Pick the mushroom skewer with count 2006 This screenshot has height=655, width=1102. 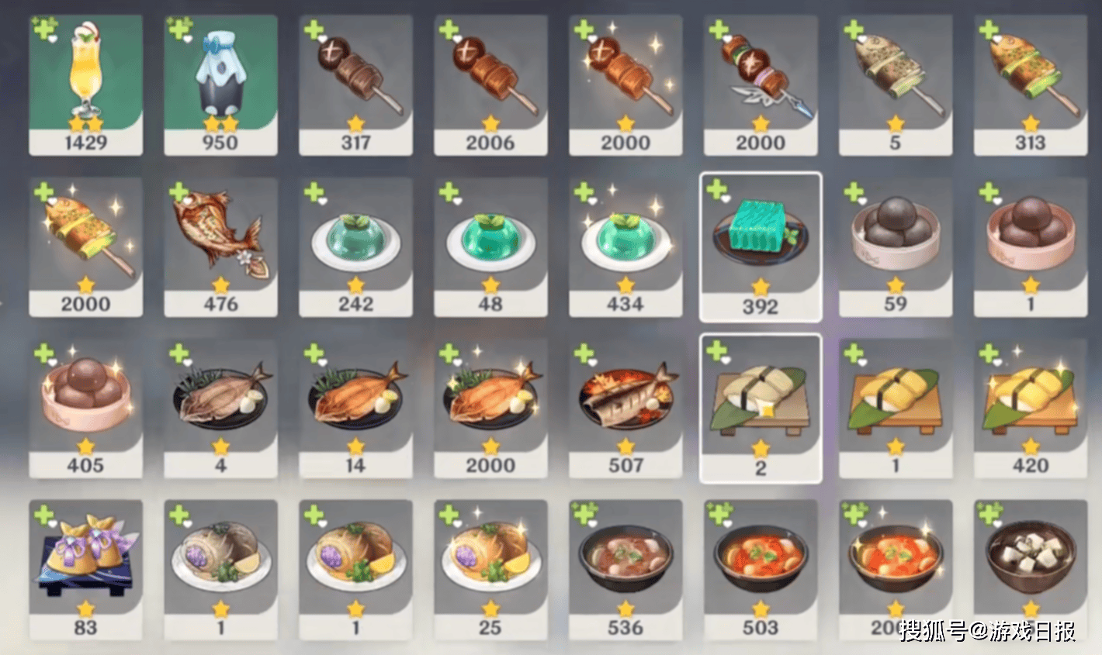coord(490,85)
